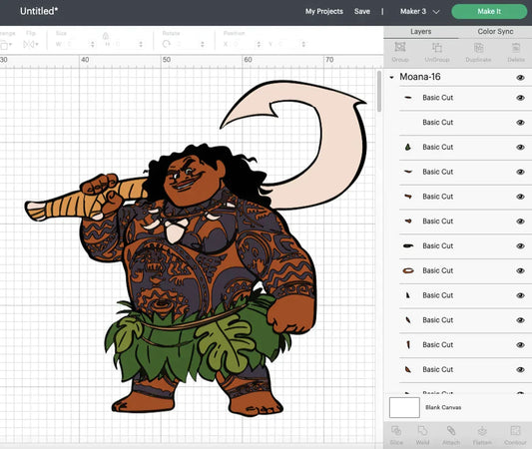Image resolution: width=532 pixels, height=449 pixels.
Task: Open My Projects
Action: tap(324, 12)
